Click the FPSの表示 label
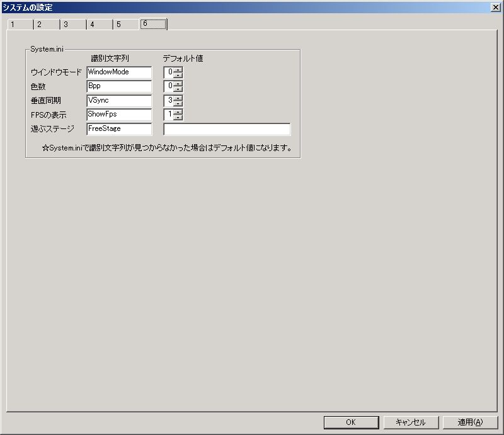 [49, 115]
